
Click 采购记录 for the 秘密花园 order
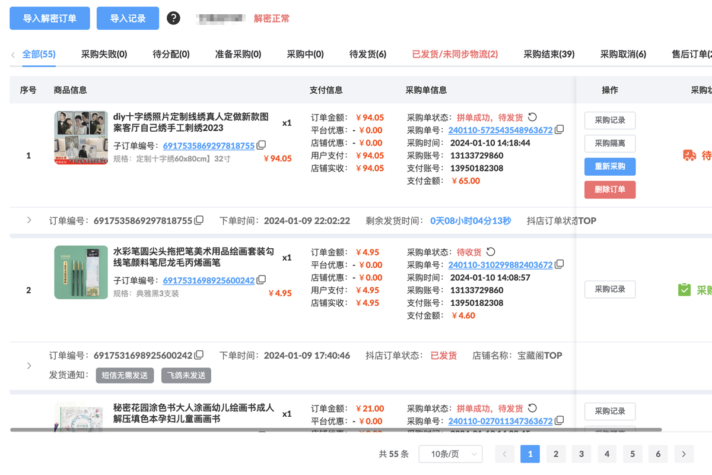click(x=610, y=411)
